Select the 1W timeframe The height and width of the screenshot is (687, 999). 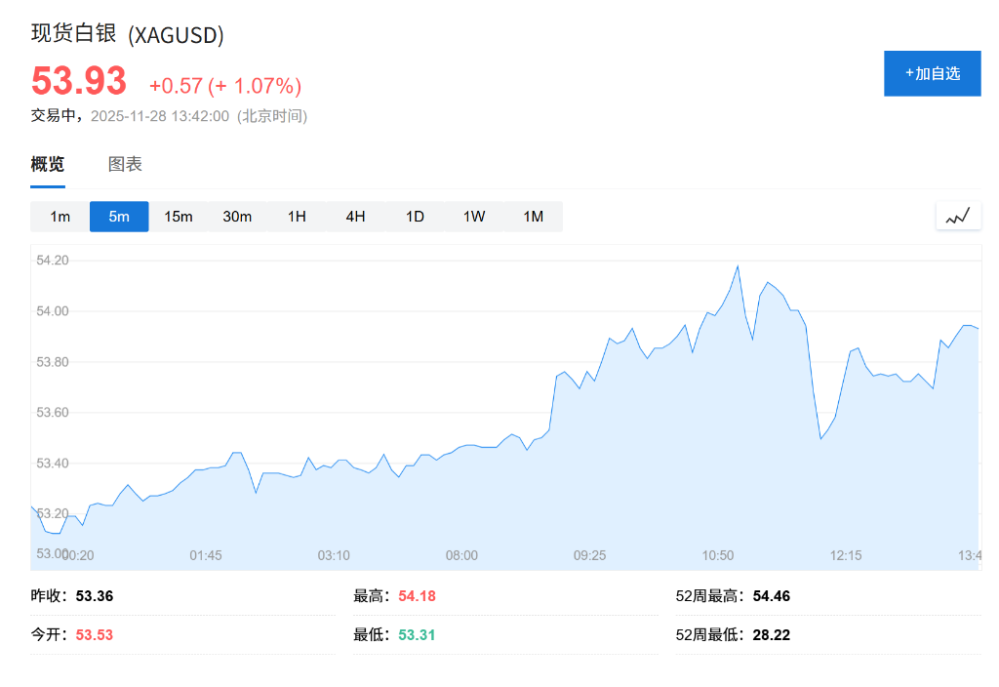[473, 217]
